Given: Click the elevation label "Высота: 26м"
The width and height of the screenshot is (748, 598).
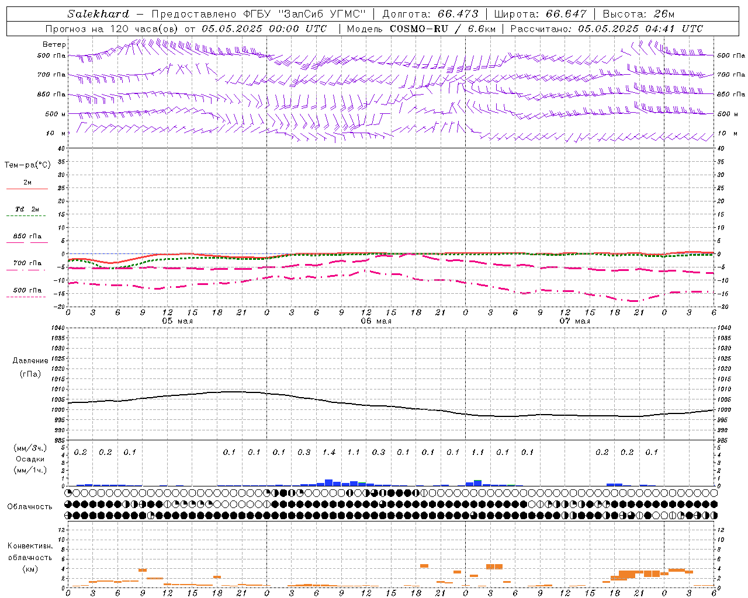Looking at the screenshot, I should tap(638, 14).
